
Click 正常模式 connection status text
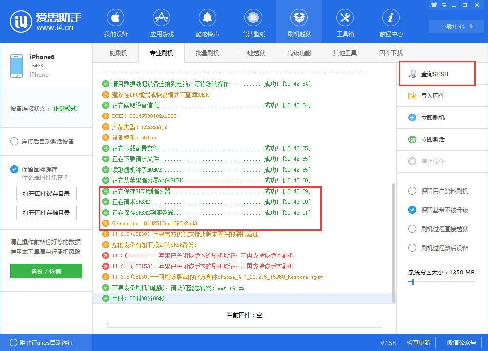[65, 109]
